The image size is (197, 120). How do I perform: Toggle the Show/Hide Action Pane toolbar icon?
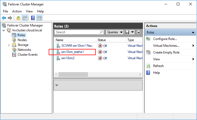point(40,18)
